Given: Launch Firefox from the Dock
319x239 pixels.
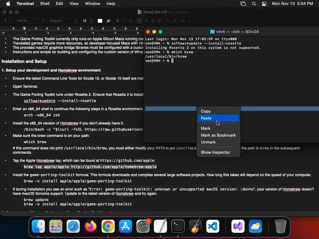Looking at the screenshot, I should coord(91,226).
